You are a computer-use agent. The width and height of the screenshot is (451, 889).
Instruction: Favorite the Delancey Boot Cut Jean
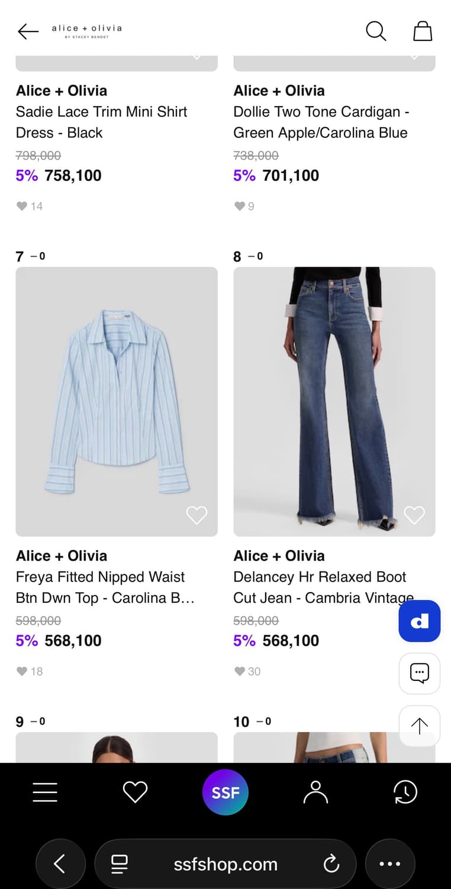pyautogui.click(x=414, y=515)
